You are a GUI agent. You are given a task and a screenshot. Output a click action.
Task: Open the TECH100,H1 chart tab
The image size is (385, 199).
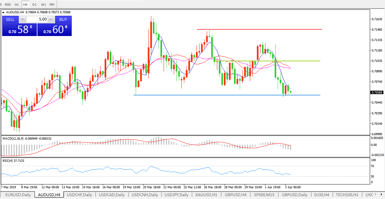click(x=347, y=195)
